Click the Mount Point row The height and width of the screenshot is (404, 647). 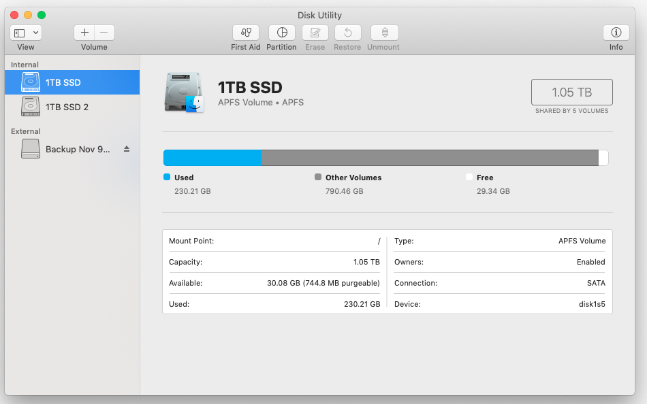(x=274, y=241)
